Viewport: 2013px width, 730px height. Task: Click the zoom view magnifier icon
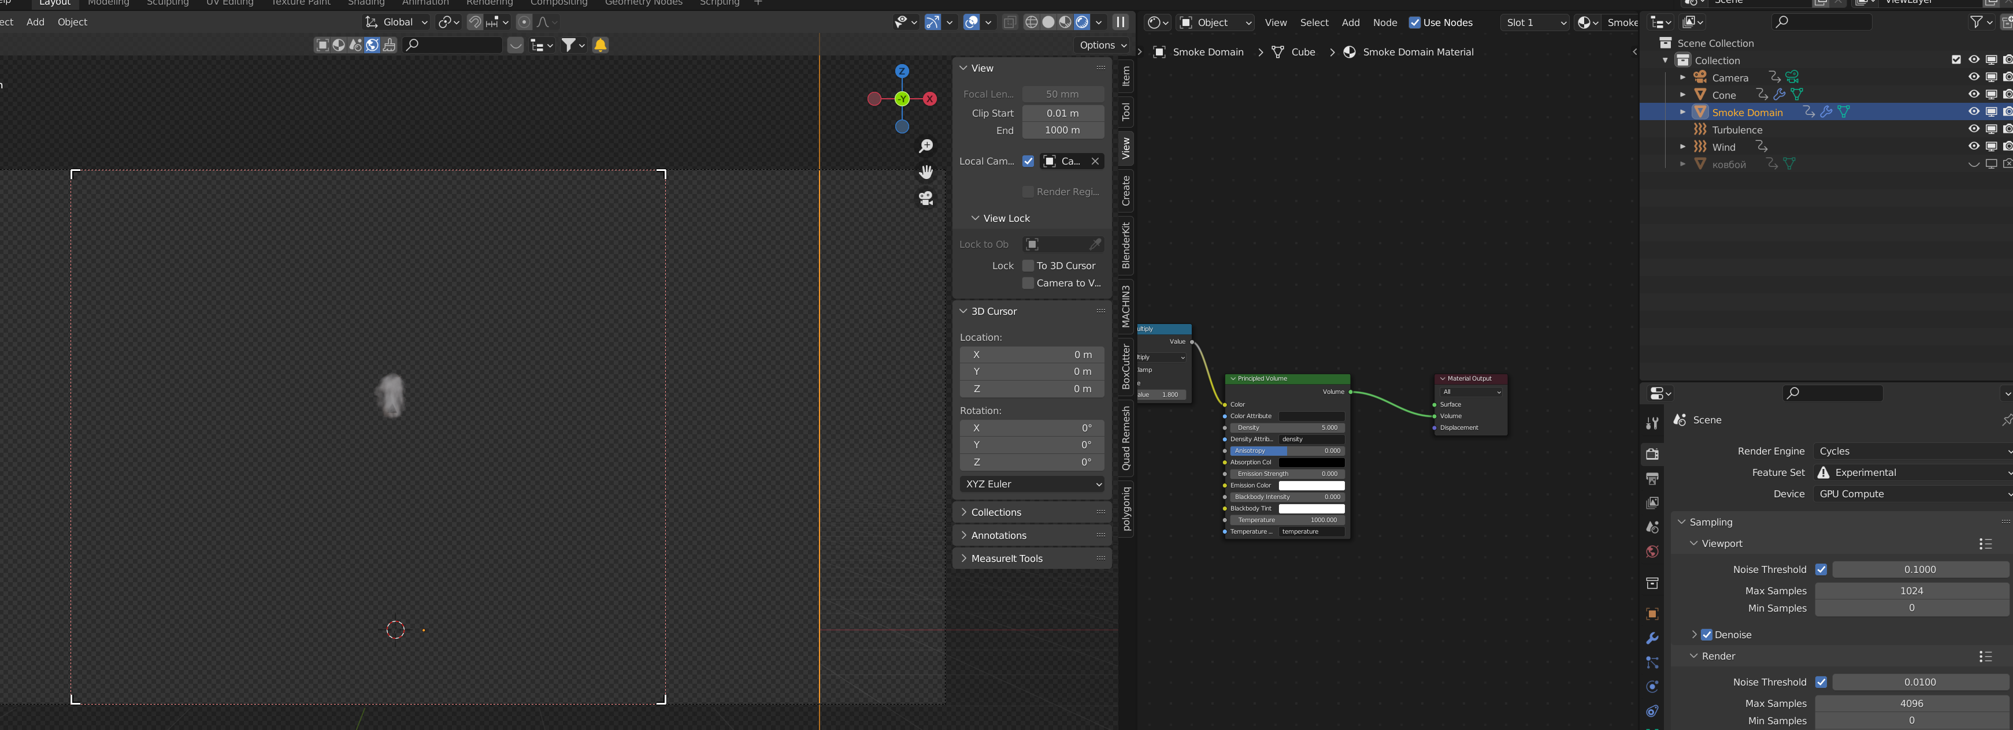point(926,146)
